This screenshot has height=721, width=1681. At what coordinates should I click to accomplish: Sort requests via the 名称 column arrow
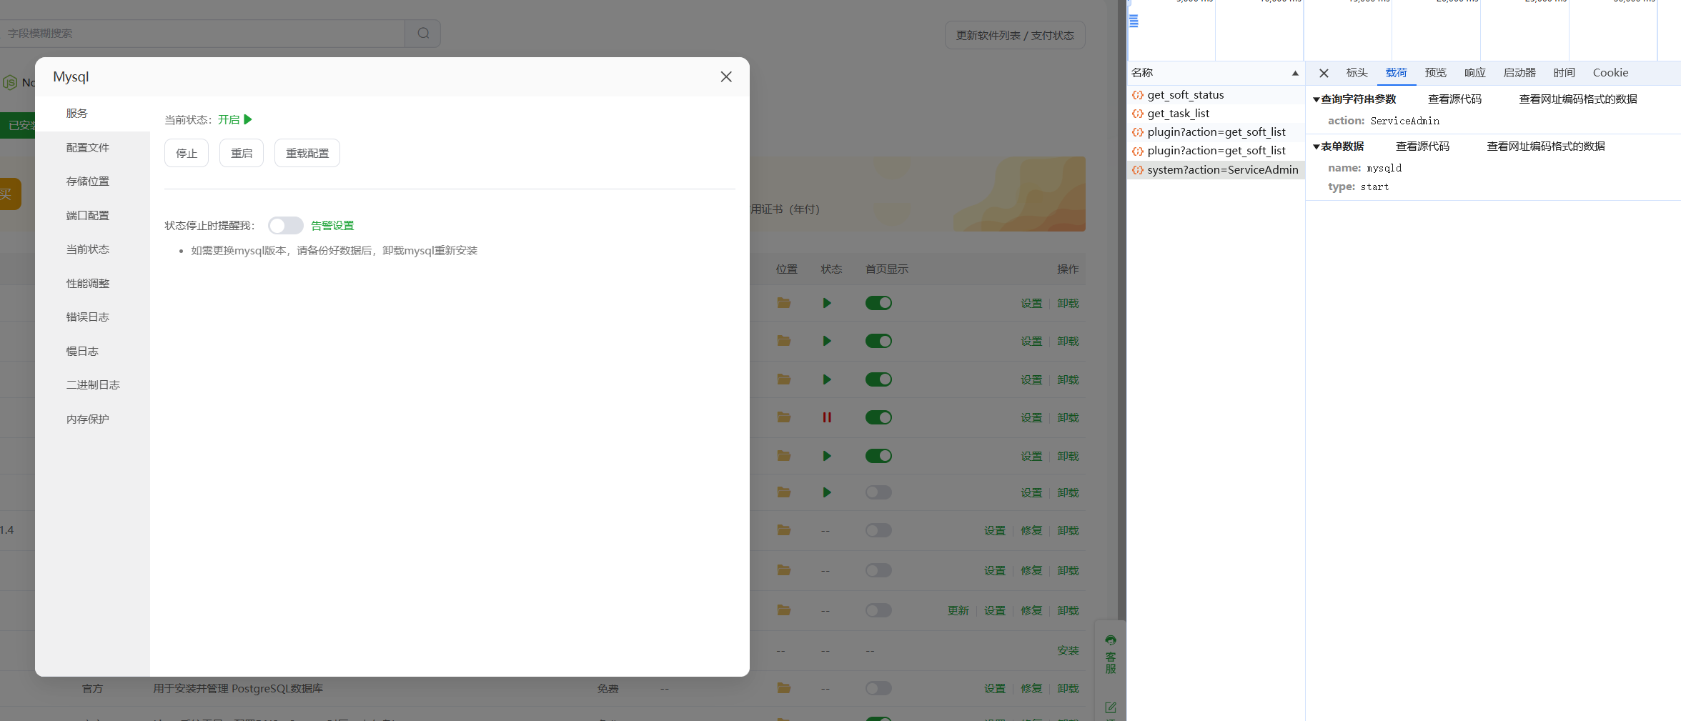[x=1295, y=73]
